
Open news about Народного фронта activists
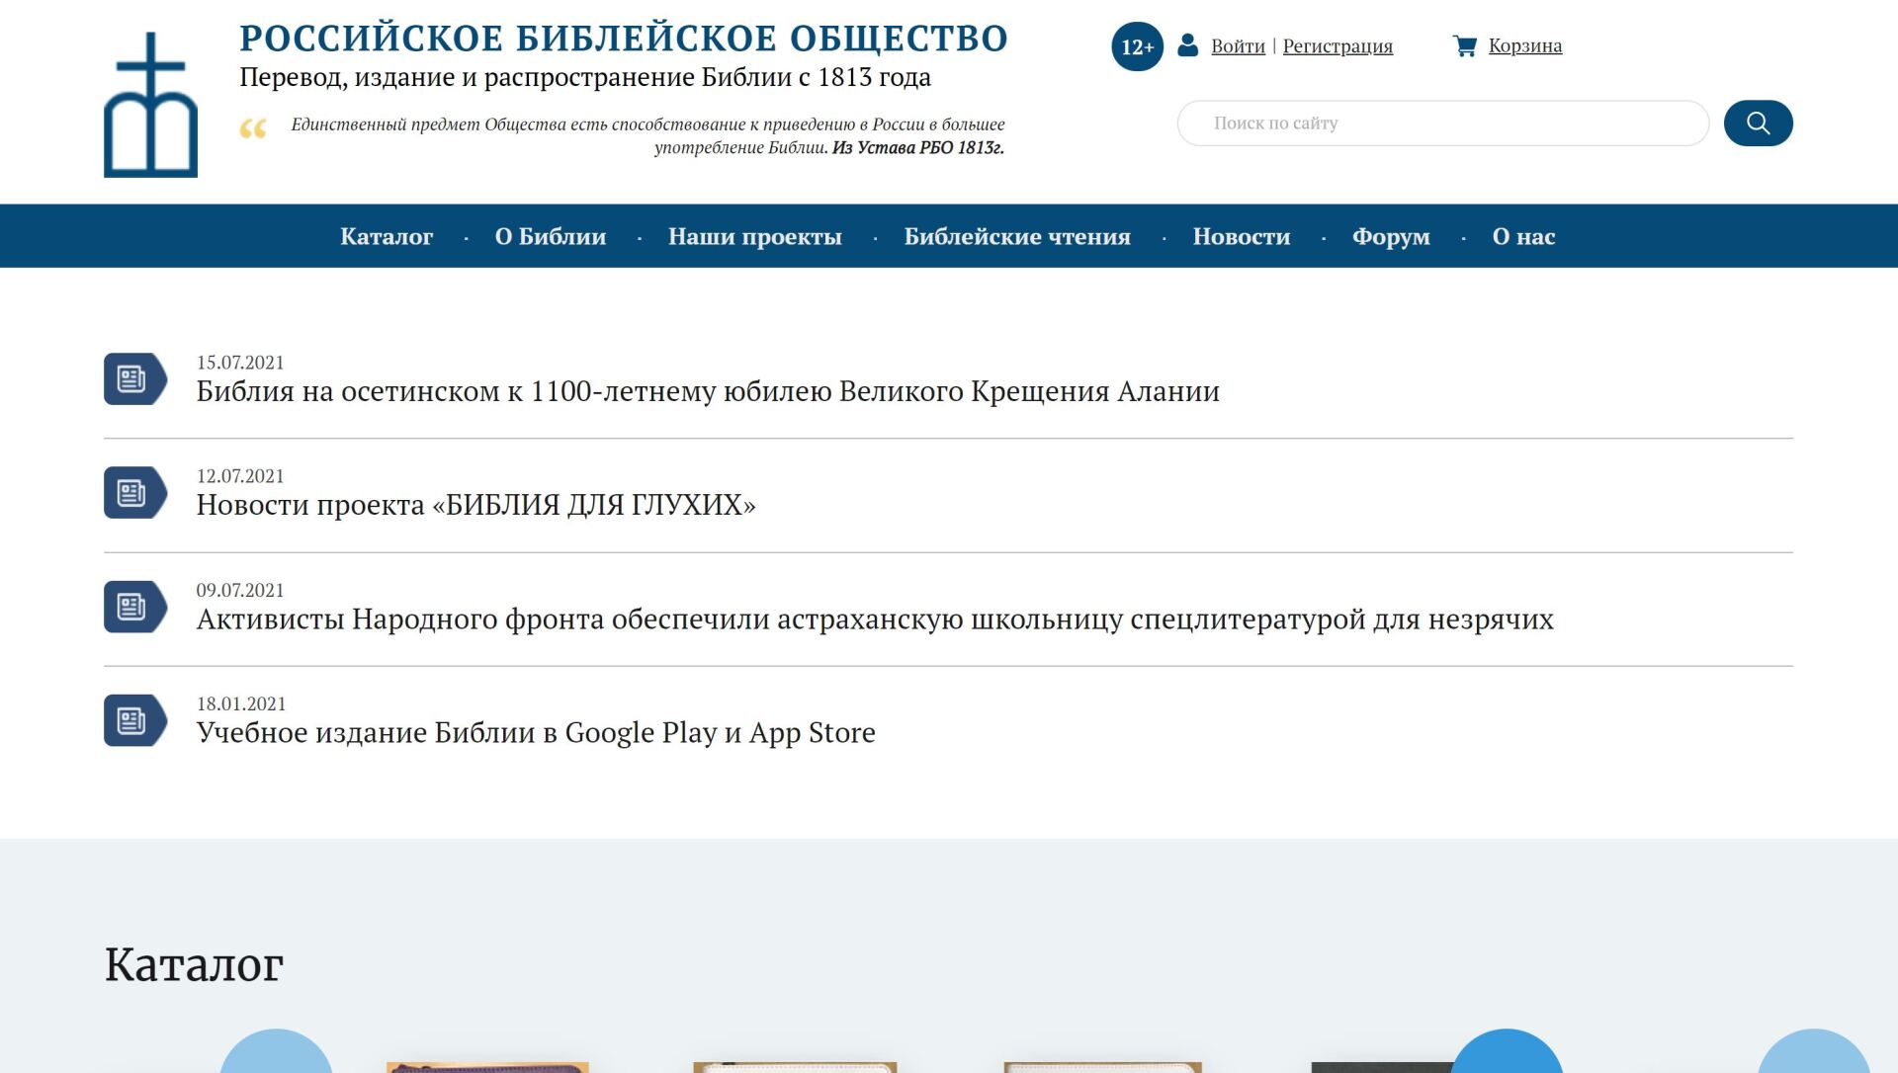coord(875,619)
